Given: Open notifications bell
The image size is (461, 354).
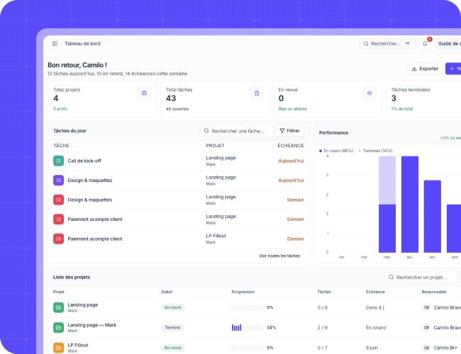Looking at the screenshot, I should 425,43.
